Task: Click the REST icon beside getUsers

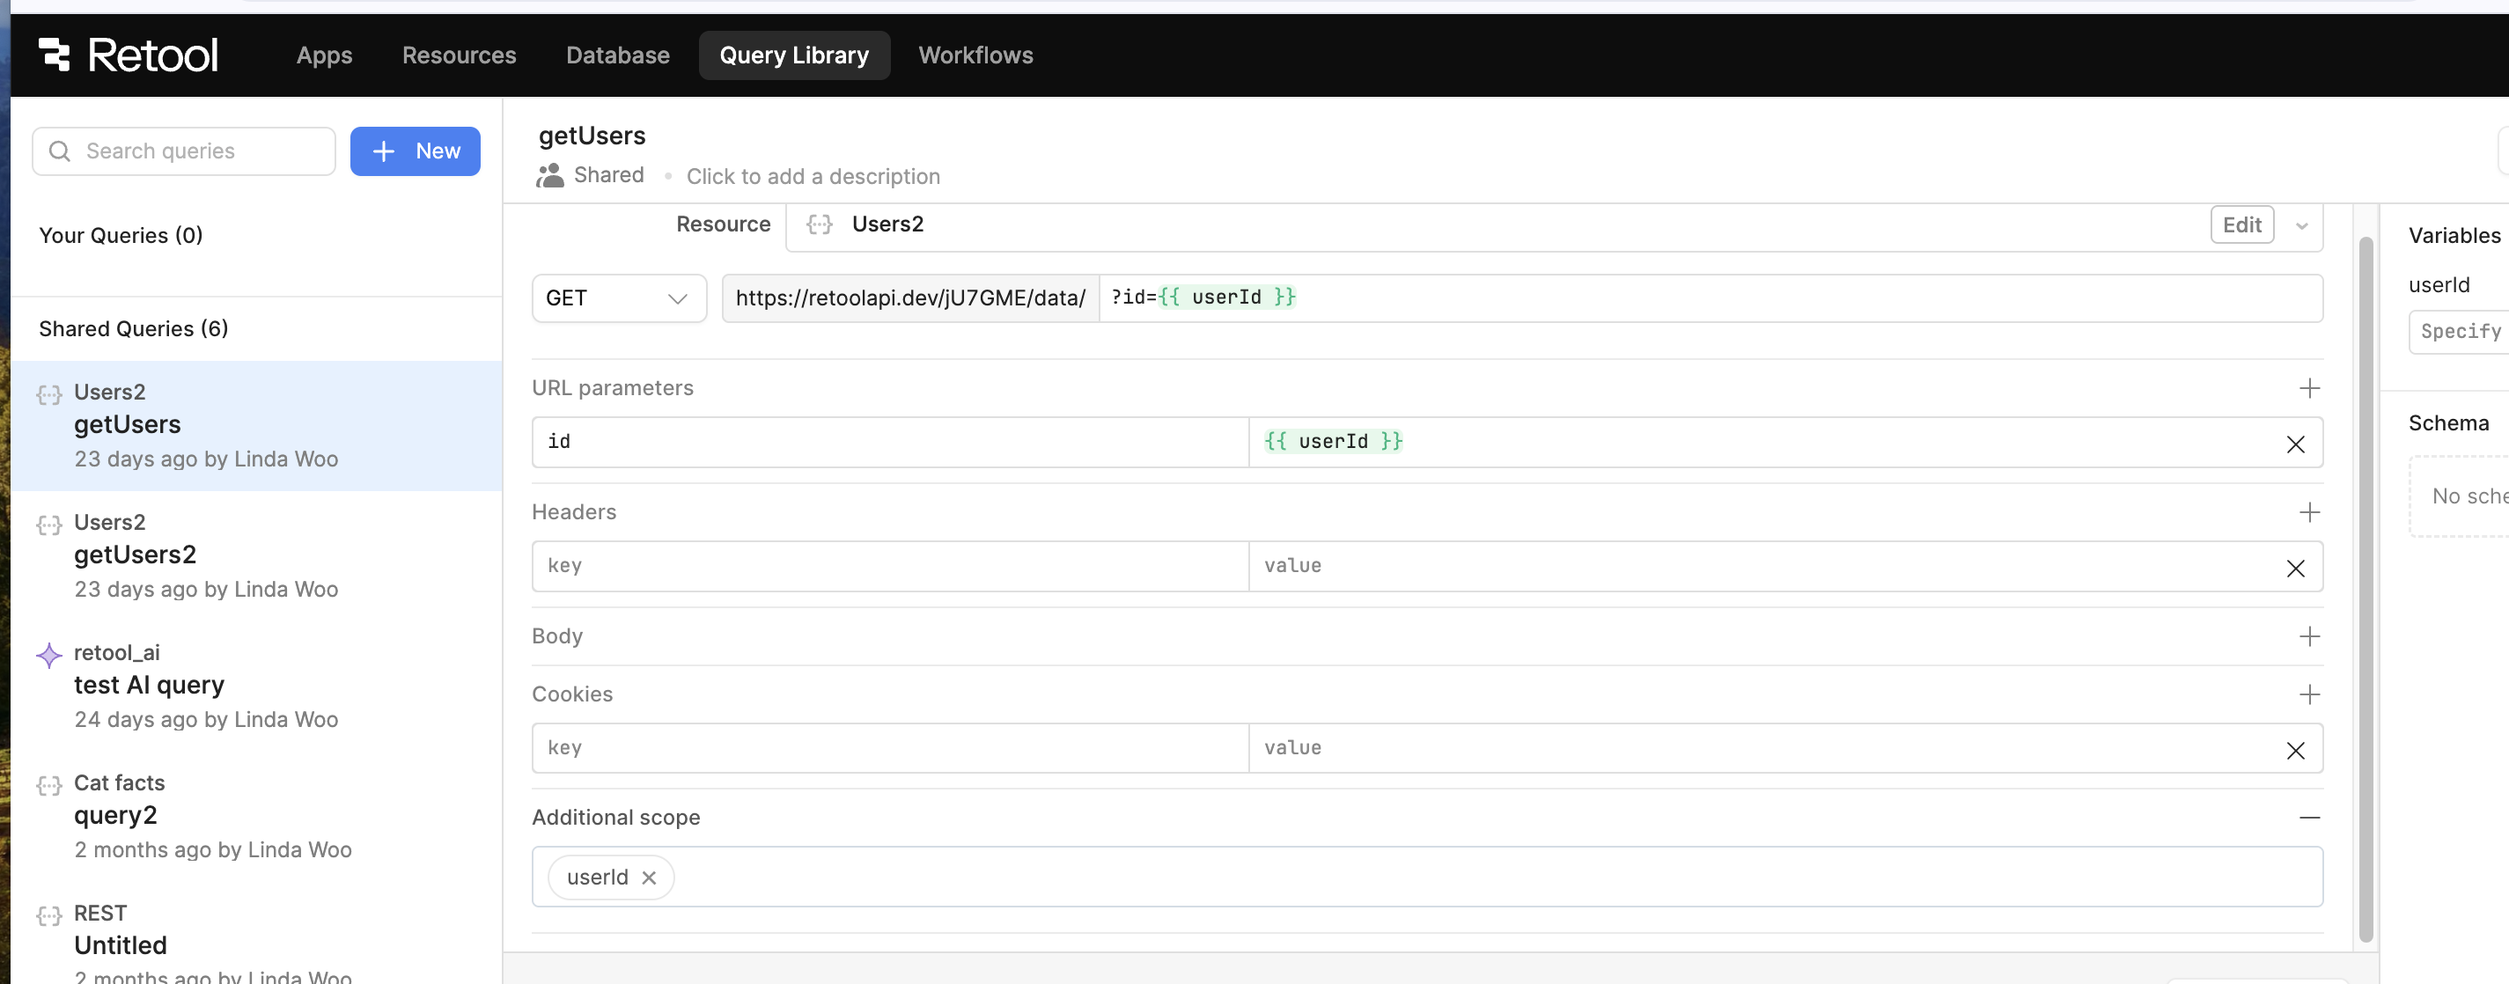Action: pyautogui.click(x=48, y=394)
